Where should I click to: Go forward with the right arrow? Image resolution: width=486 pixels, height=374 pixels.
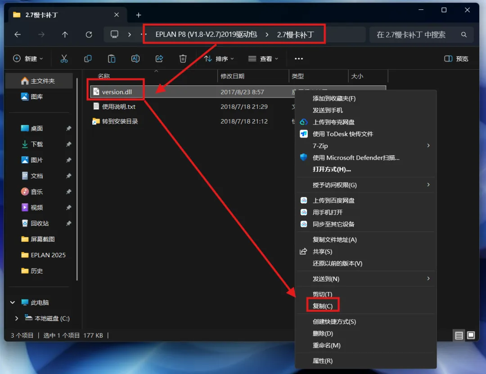click(x=41, y=34)
